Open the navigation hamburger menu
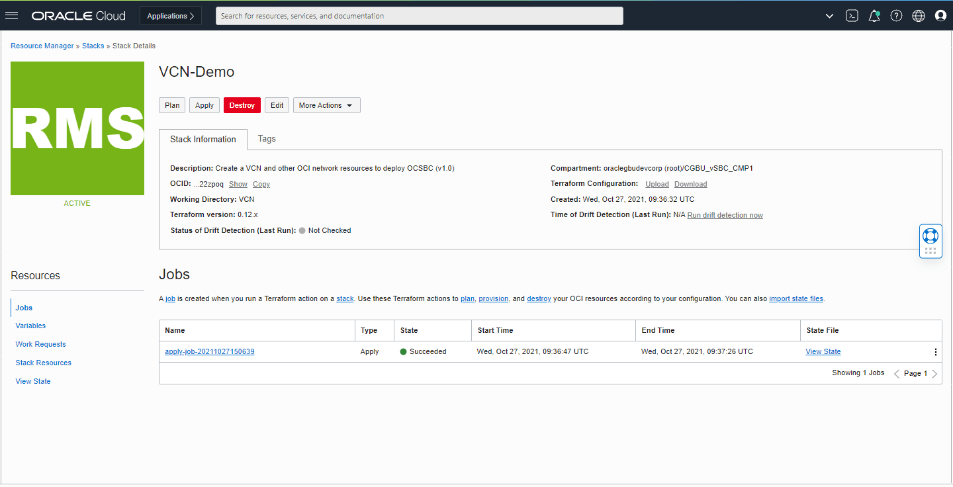Screen dimensions: 953x487 pos(11,15)
